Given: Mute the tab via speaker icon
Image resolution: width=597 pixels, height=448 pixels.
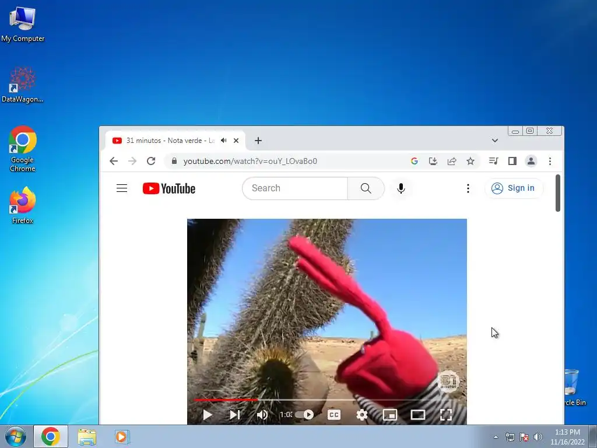Looking at the screenshot, I should coord(224,141).
